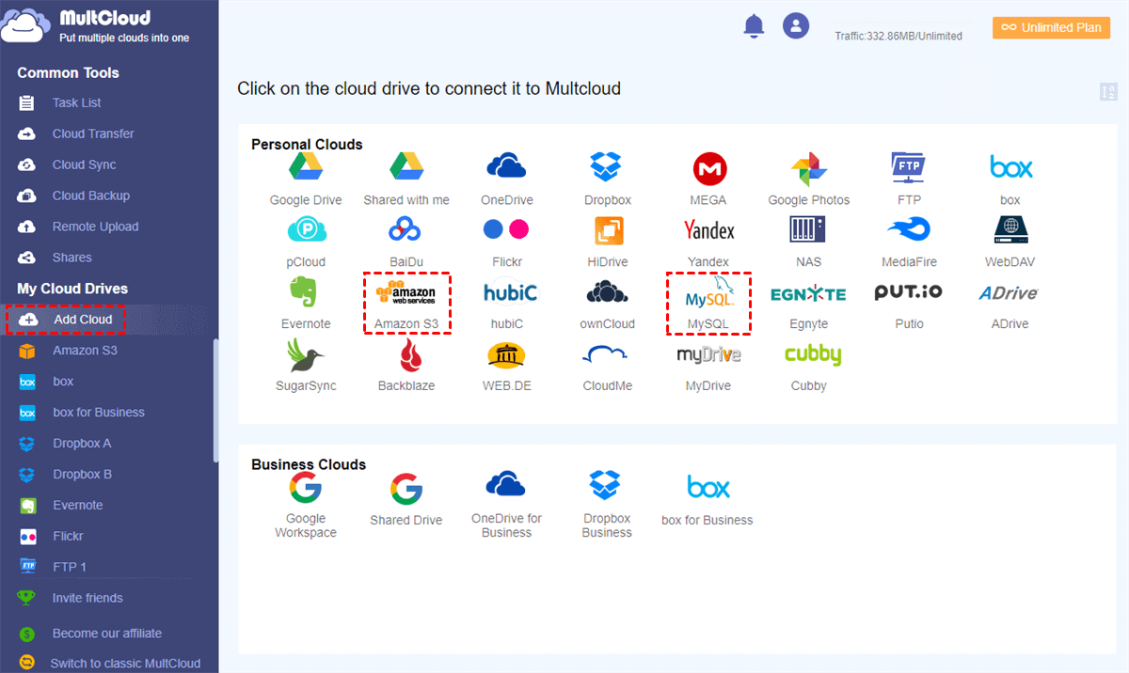
Task: Select Google Workspace business cloud
Action: 306,505
